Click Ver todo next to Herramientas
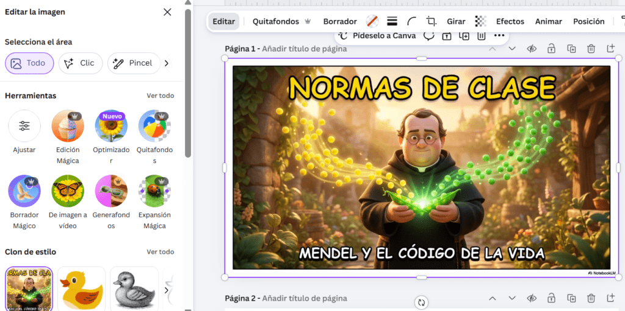Image resolution: width=625 pixels, height=311 pixels. [161, 96]
